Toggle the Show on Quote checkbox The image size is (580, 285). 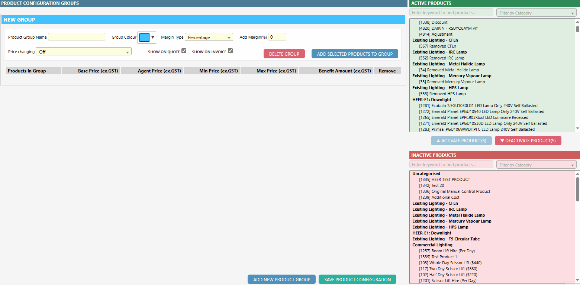pos(184,51)
